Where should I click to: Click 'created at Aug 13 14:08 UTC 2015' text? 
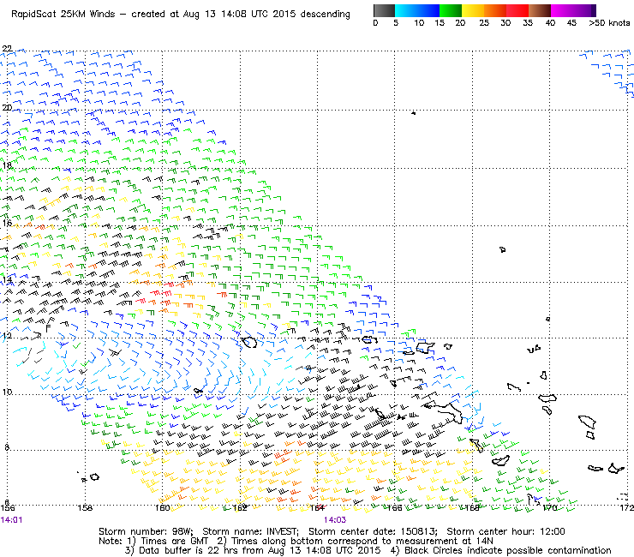(214, 15)
